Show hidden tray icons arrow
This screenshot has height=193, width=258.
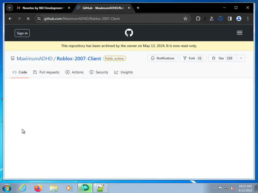[x=214, y=188]
